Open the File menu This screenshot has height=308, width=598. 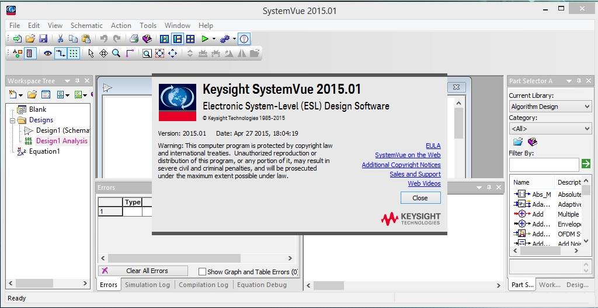coord(15,26)
